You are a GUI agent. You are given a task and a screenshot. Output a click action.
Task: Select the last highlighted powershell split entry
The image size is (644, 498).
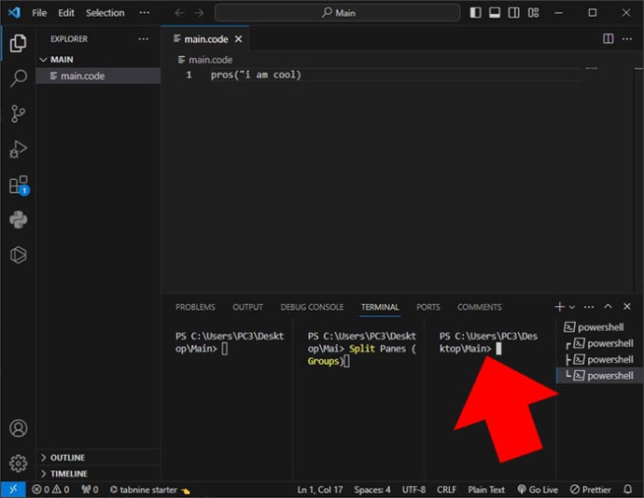point(600,375)
